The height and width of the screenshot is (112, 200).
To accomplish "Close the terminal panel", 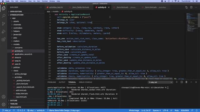I will coord(196,82).
